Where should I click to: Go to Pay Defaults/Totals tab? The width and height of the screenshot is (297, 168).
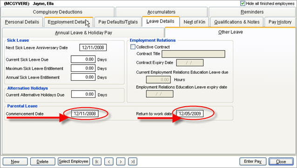coord(118,22)
